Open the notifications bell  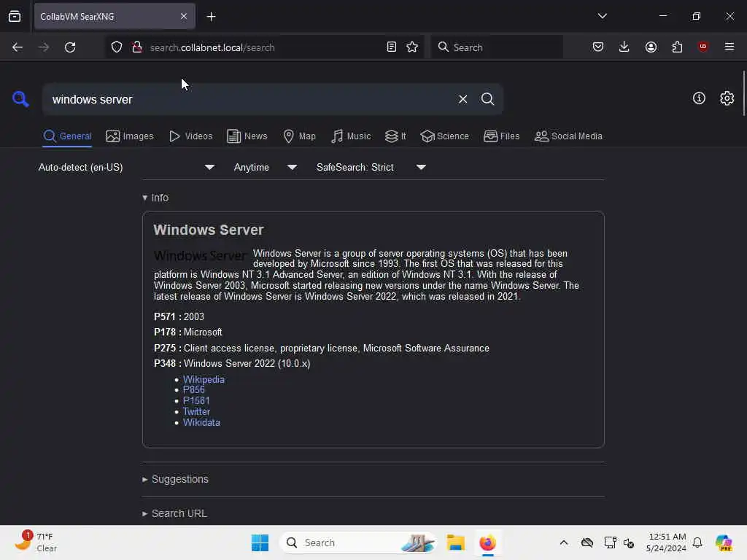(697, 542)
